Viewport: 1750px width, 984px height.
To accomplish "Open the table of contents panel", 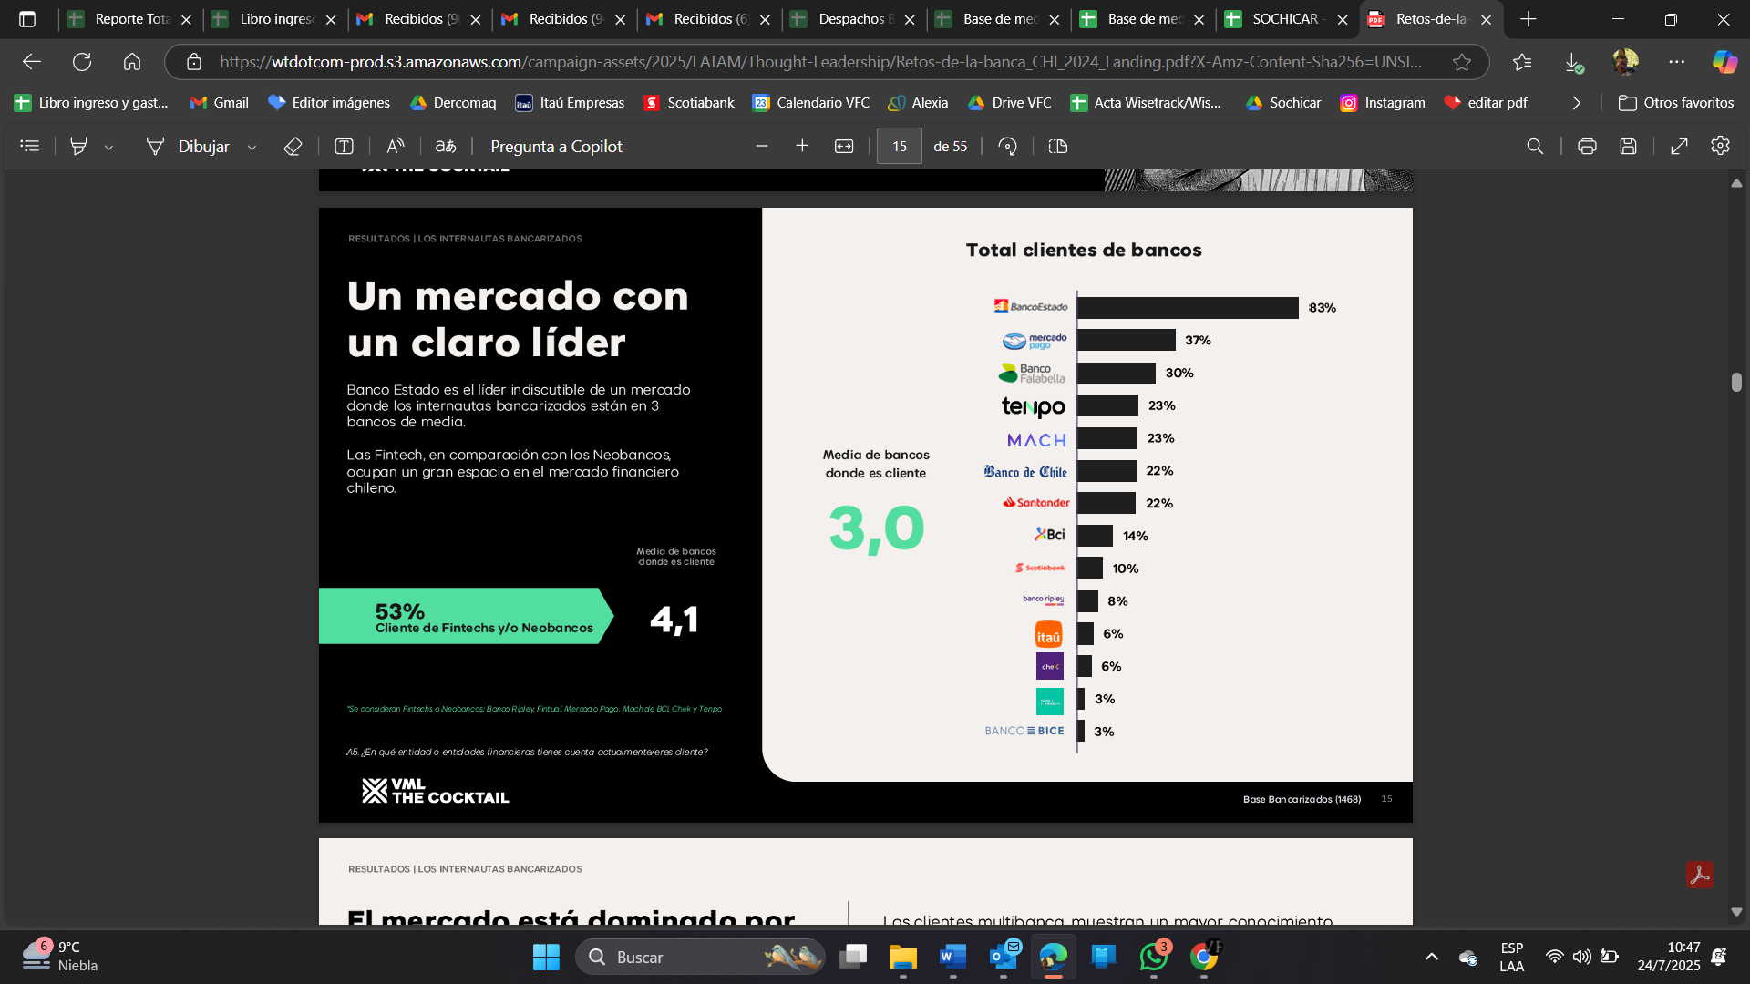I will (30, 146).
